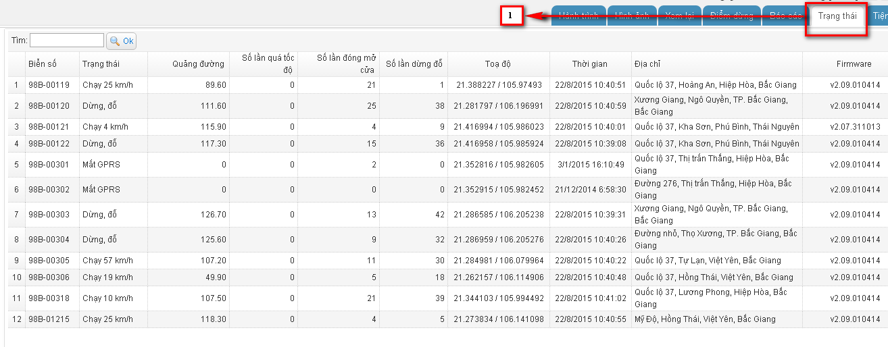The height and width of the screenshot is (347, 888).
Task: Focus the Tìm search input field
Action: click(x=67, y=41)
